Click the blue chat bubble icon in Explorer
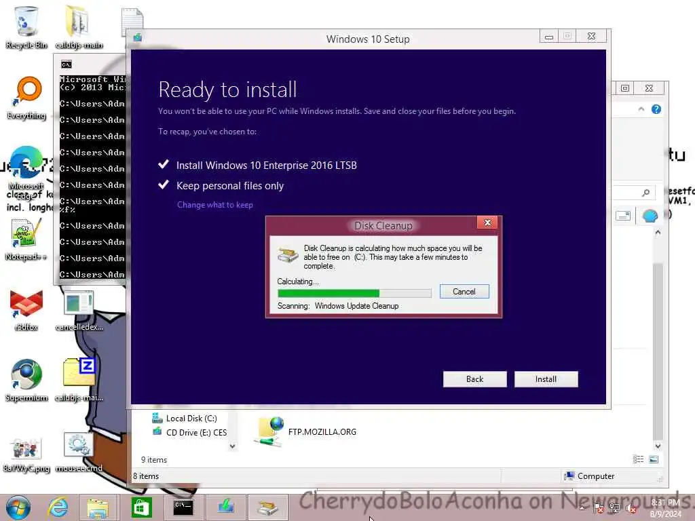The height and width of the screenshot is (521, 695). (x=650, y=216)
